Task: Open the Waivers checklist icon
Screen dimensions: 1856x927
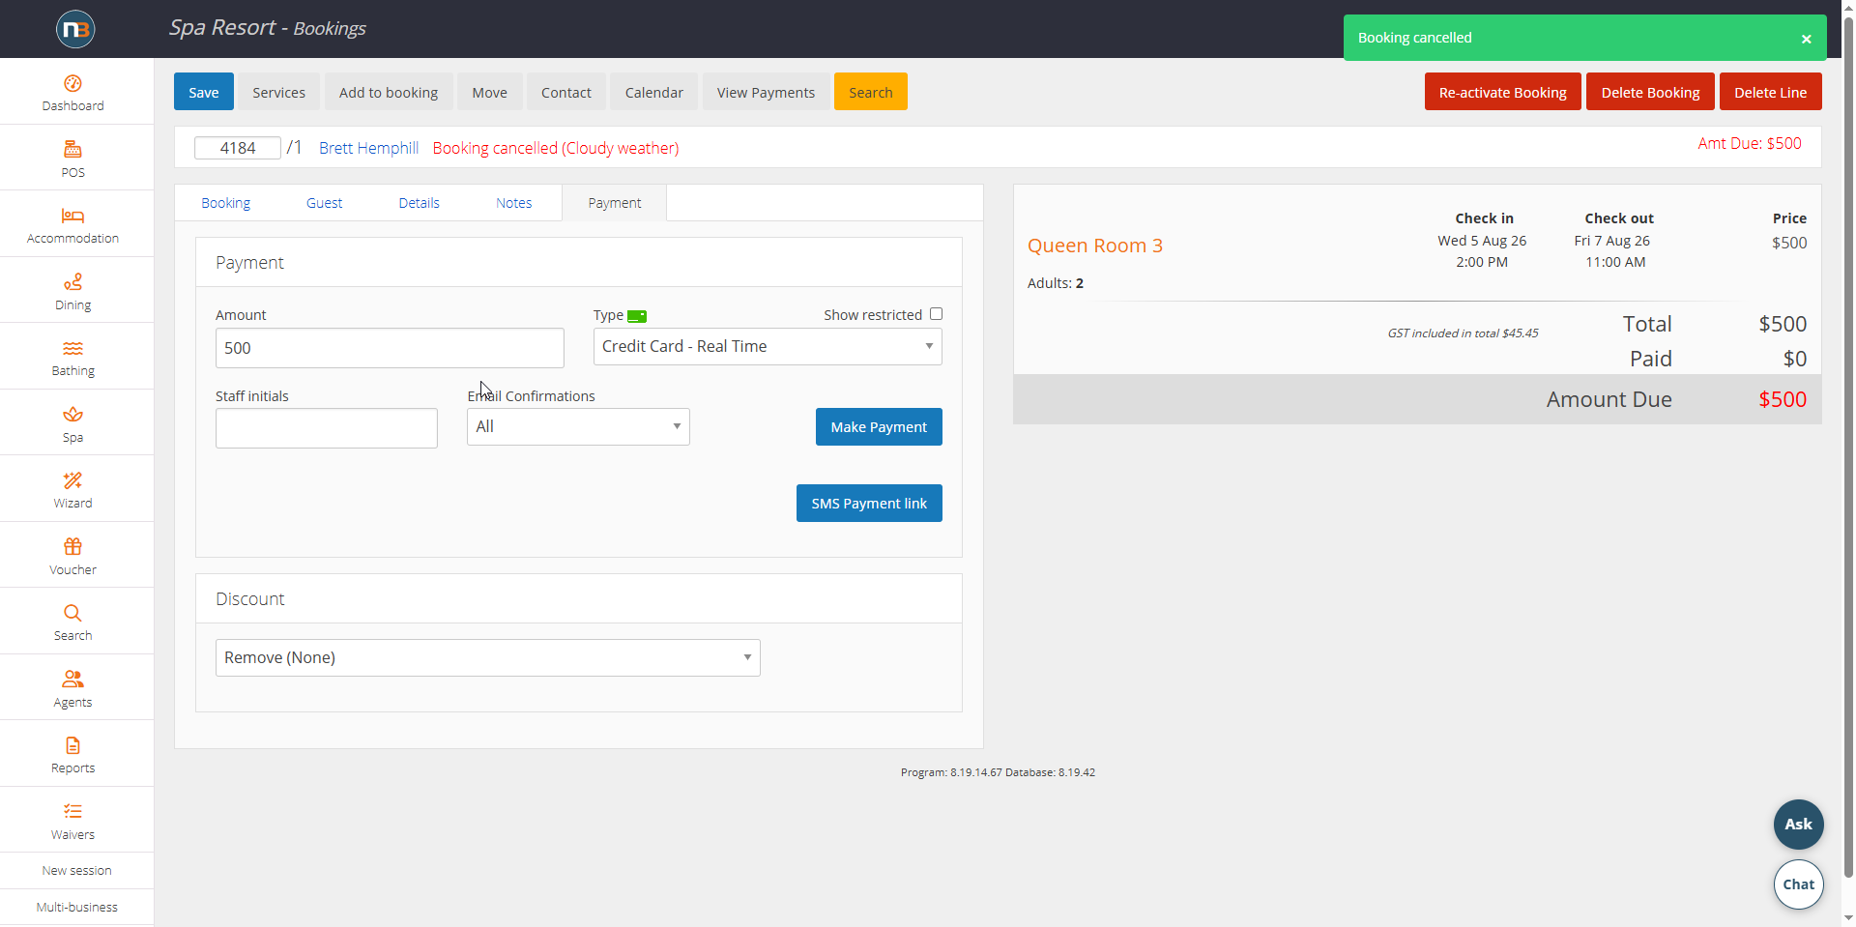Action: pos(72,811)
